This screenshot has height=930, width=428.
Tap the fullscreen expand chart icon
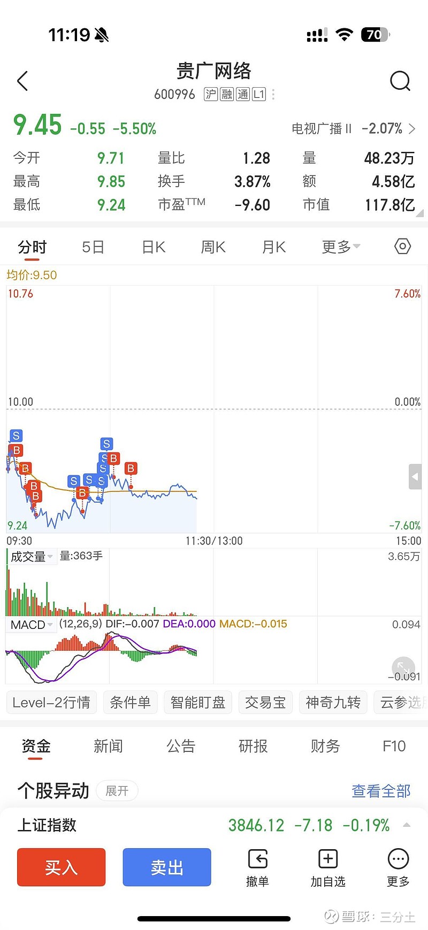pyautogui.click(x=403, y=667)
